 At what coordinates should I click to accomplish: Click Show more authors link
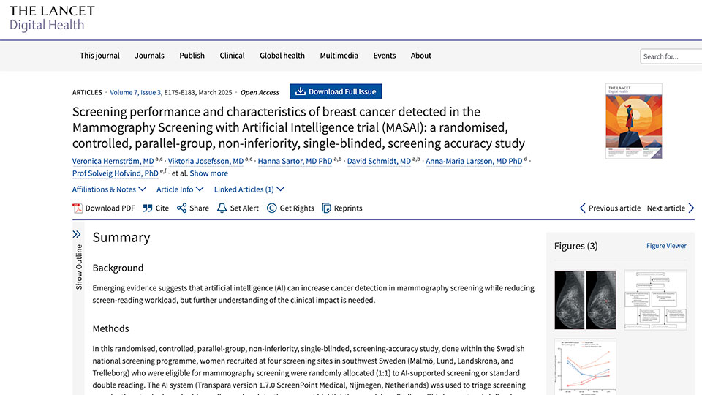tap(208, 173)
